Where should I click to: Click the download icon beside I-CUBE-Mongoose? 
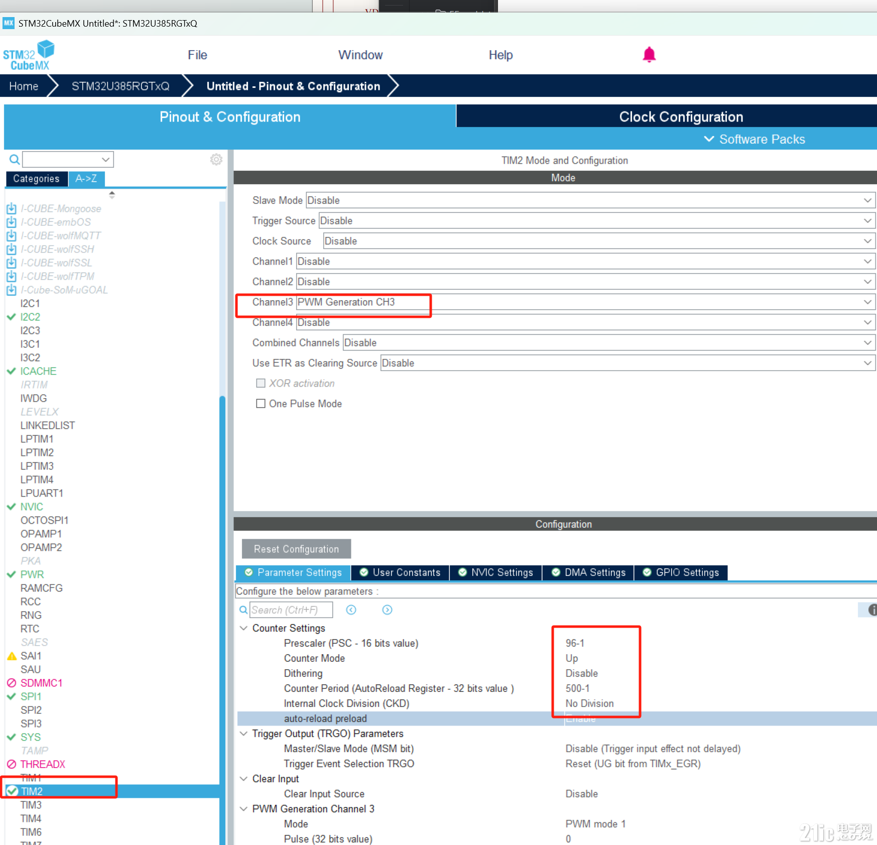click(12, 208)
